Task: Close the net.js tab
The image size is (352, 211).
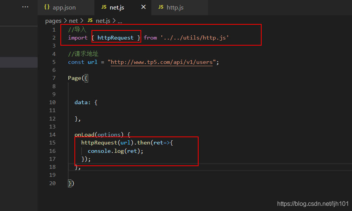Action: coord(144,7)
